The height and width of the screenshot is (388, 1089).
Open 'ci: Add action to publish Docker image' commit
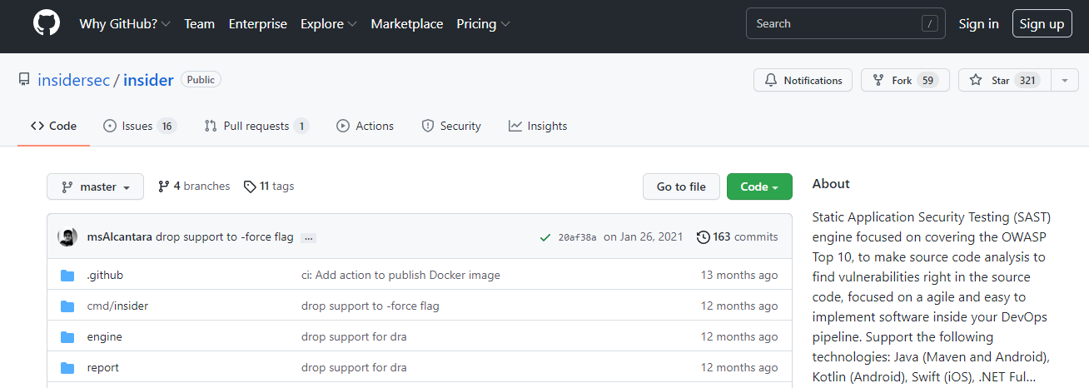(x=400, y=275)
